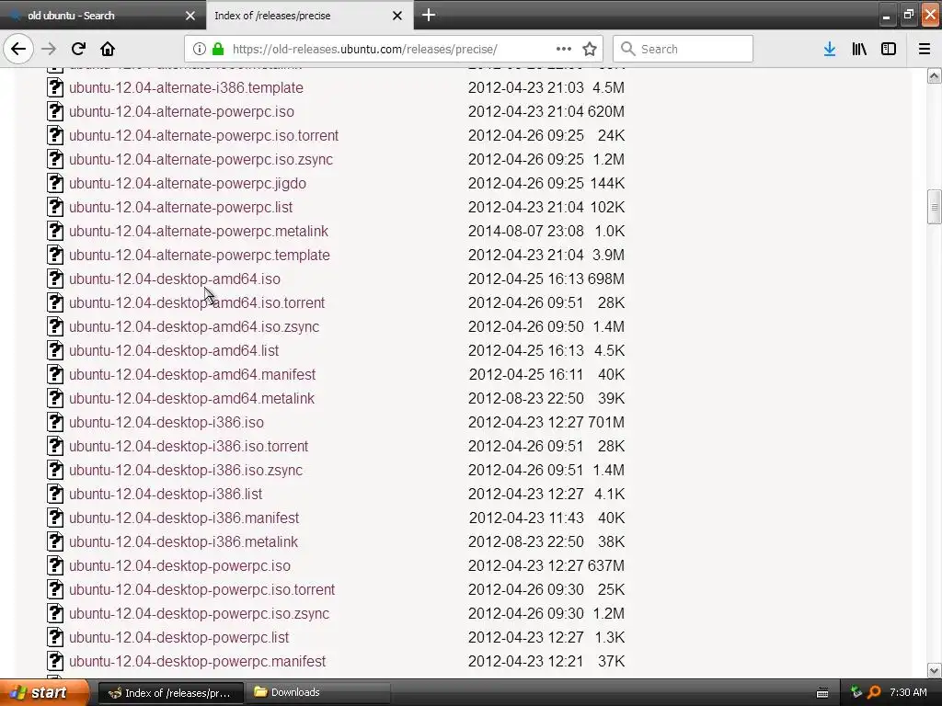Switch to the Downloads taskbar window
The width and height of the screenshot is (942, 706).
click(318, 693)
